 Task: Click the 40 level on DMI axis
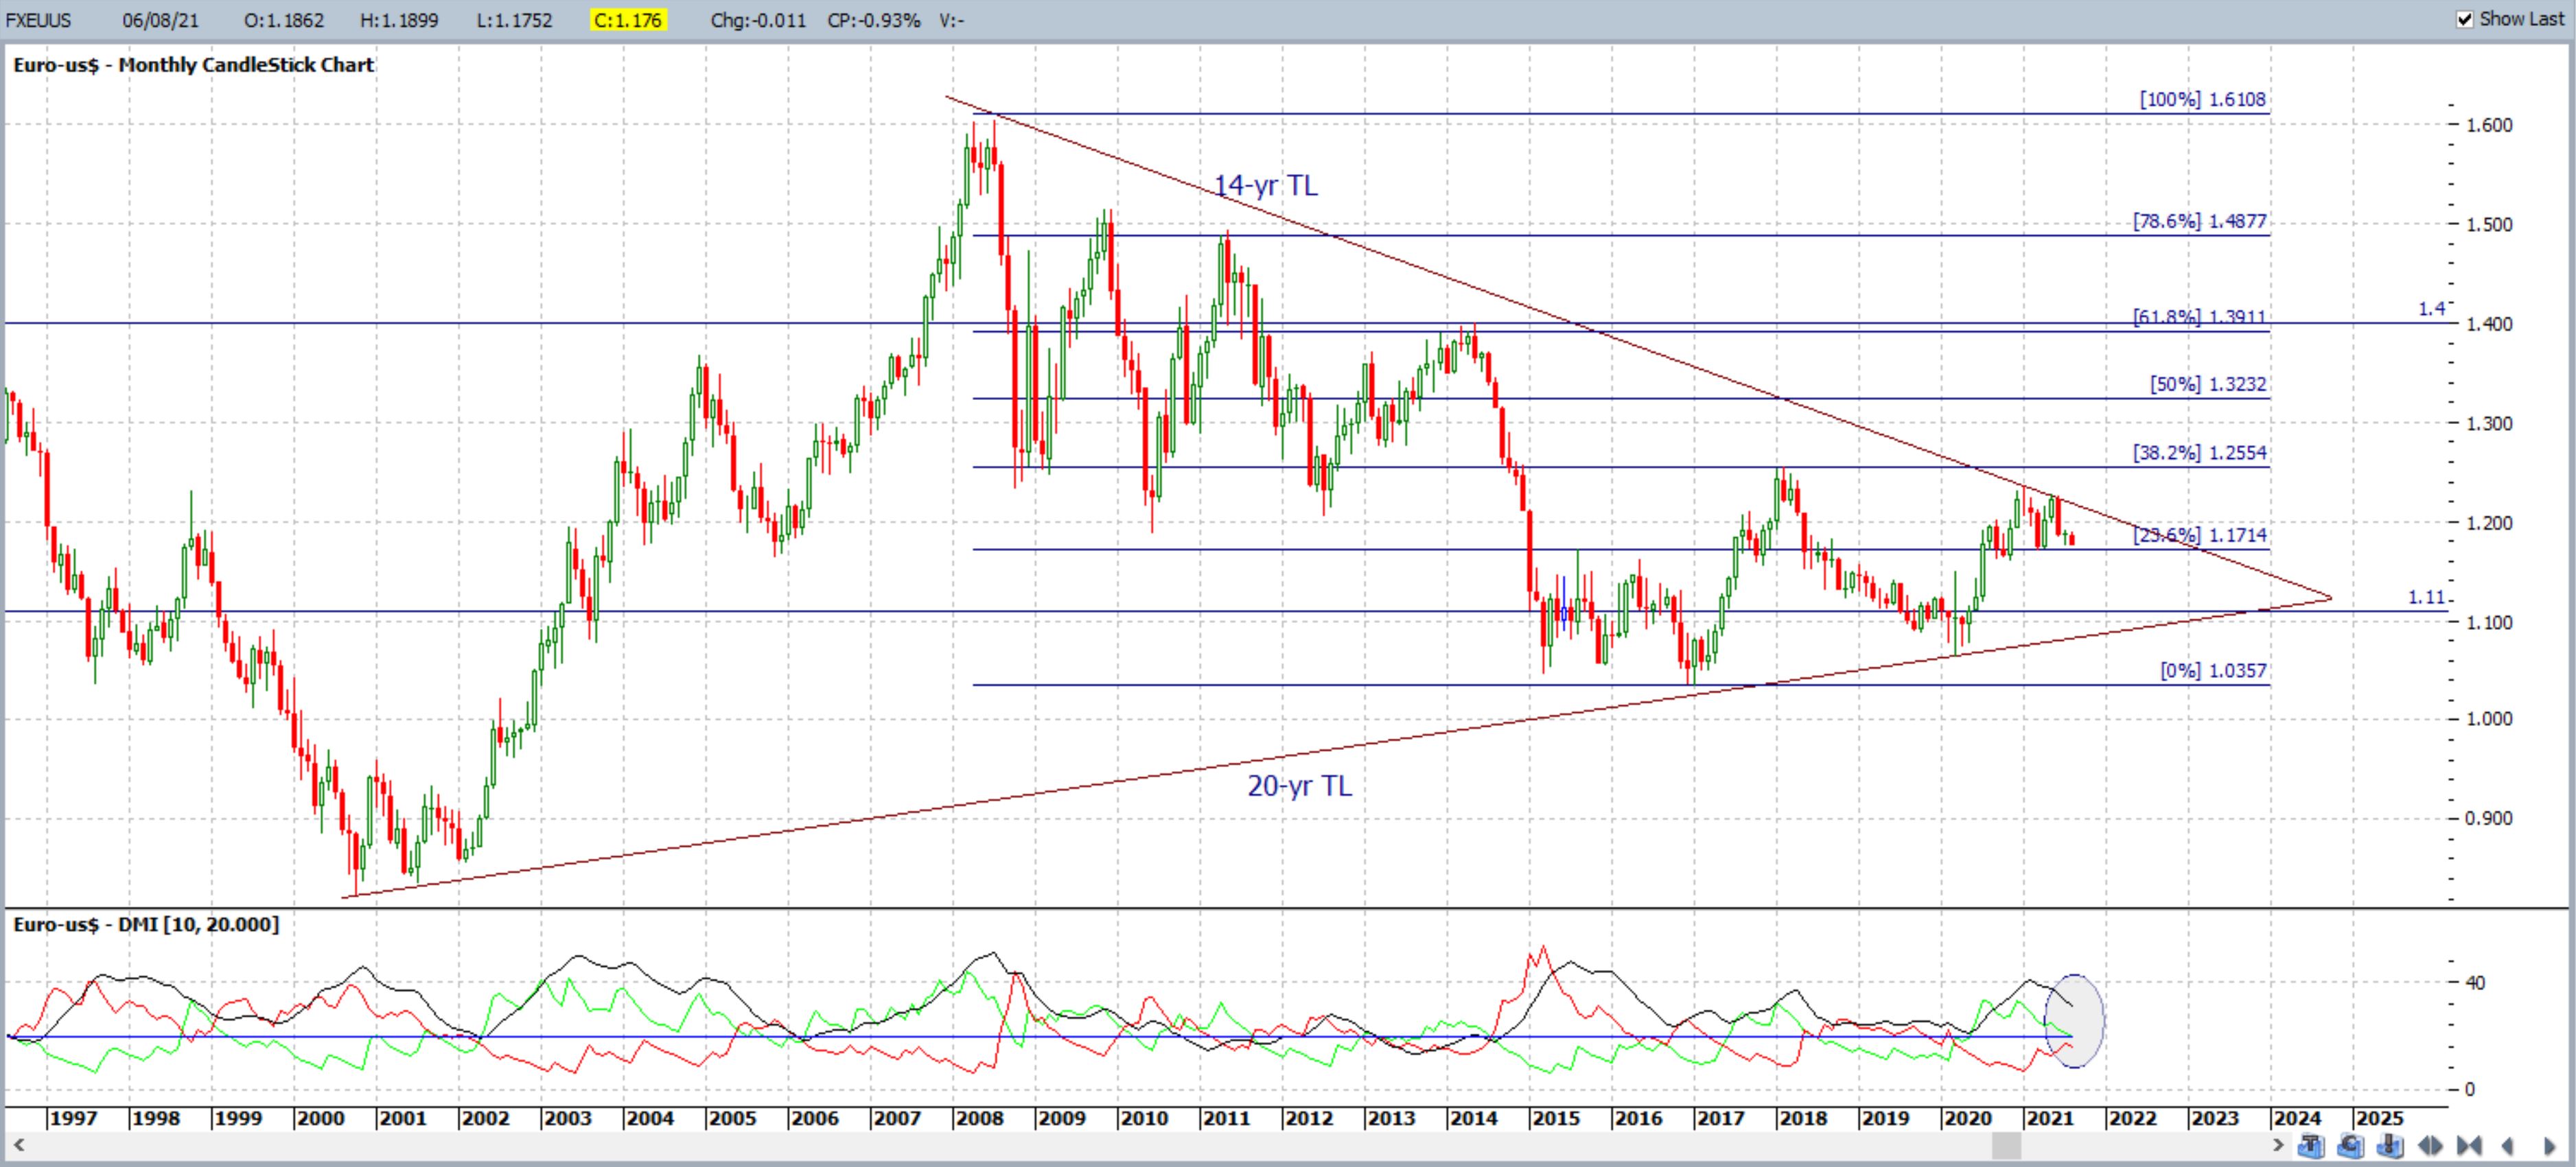[x=2475, y=982]
